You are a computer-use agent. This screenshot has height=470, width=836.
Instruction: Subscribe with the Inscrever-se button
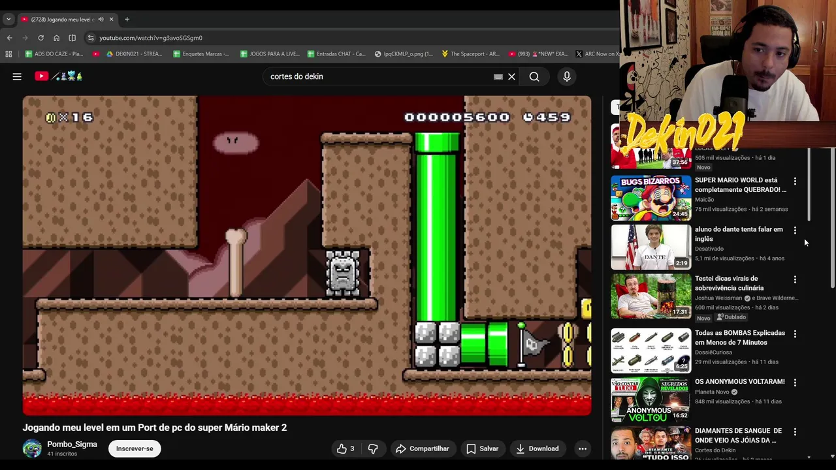[x=135, y=448]
